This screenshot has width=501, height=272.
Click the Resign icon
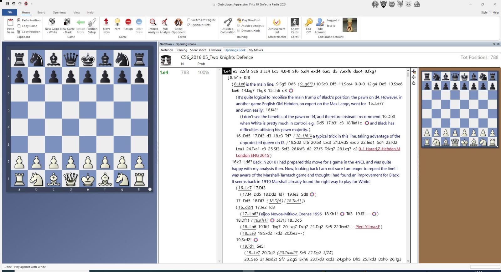(128, 22)
